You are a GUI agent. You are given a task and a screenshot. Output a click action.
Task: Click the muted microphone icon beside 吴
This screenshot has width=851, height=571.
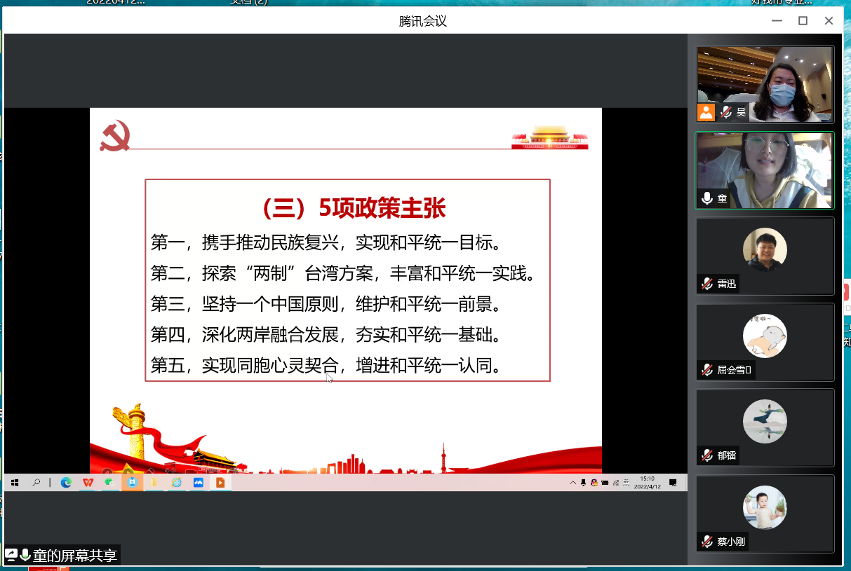pos(726,112)
